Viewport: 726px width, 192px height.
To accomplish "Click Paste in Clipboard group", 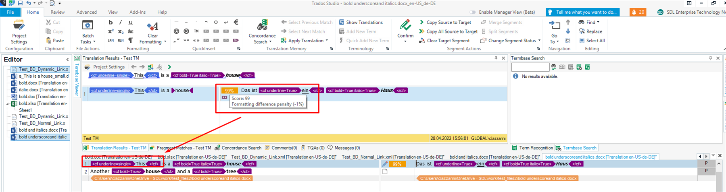I will point(55,41).
